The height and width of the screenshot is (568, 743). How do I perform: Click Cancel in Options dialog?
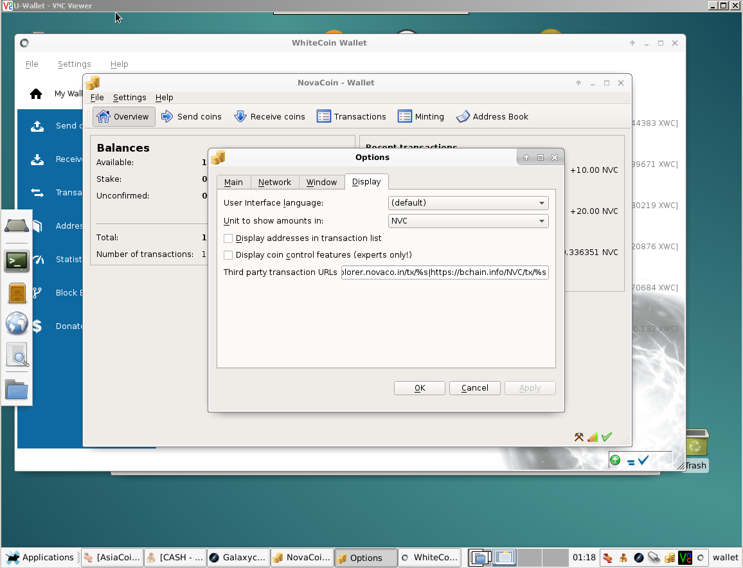tap(475, 388)
